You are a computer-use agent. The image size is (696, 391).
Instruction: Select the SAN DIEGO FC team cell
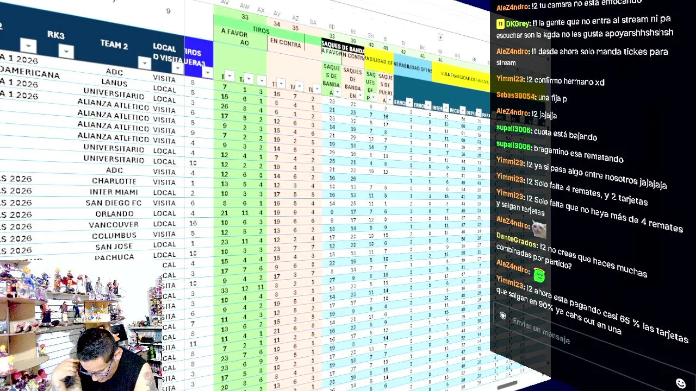(x=114, y=203)
